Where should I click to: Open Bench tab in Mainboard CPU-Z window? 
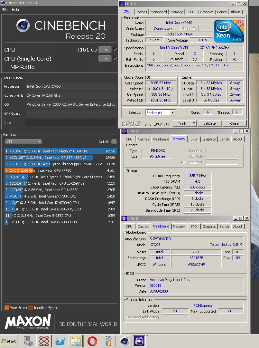(224, 227)
